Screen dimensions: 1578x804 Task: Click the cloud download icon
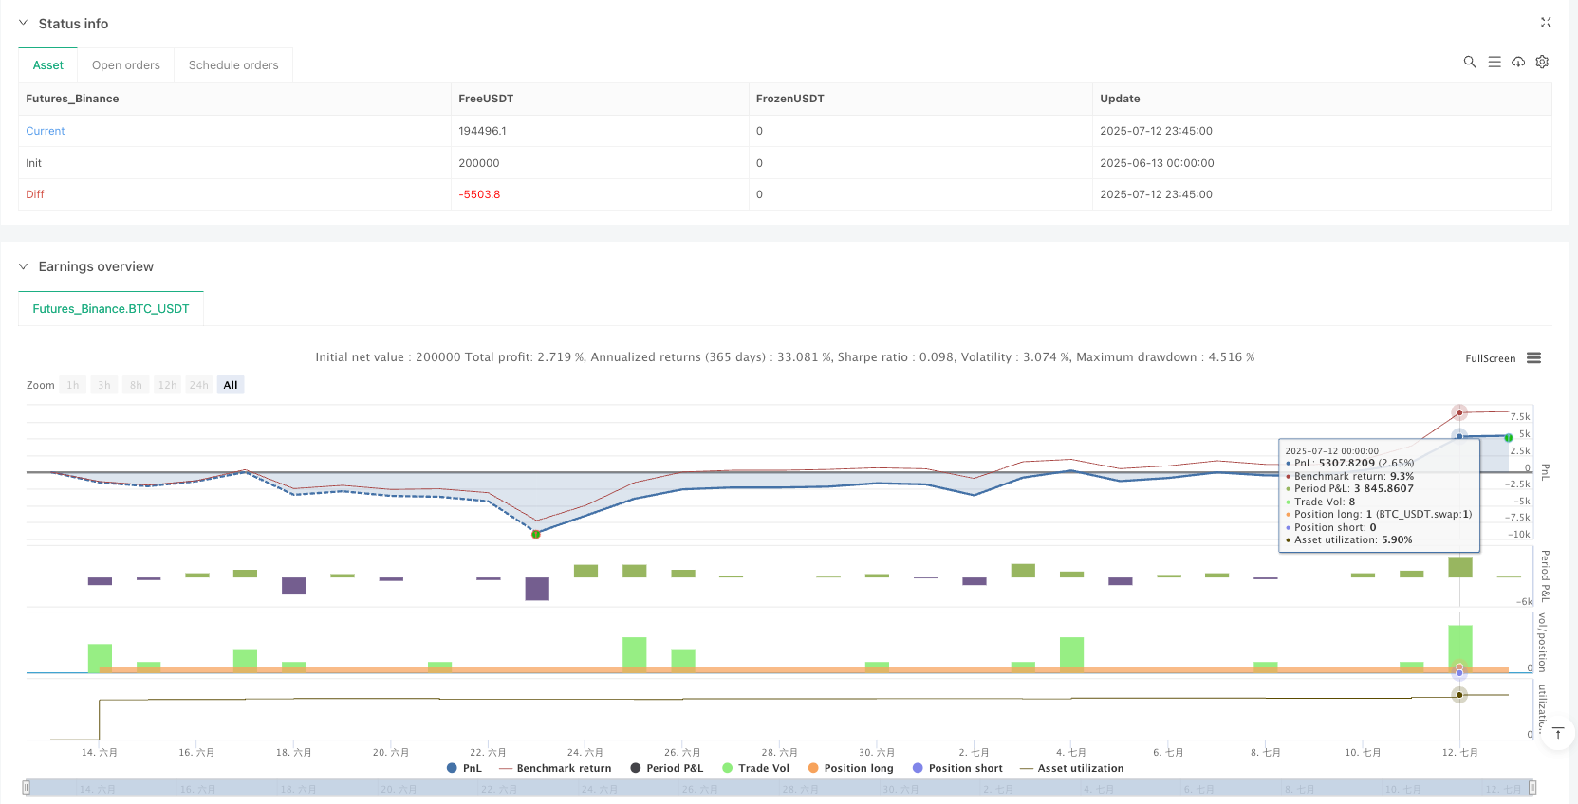tap(1518, 62)
